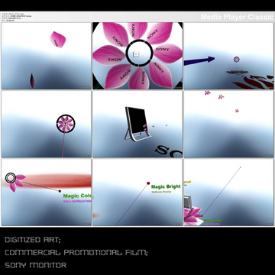Click the SONY MONITOR caption text
Image resolution: width=275 pixels, height=275 pixels.
tap(36, 265)
